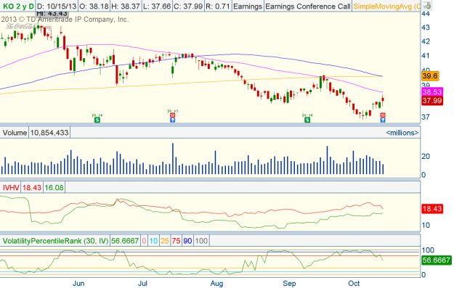
Task: Click the Earnings header label
Action: 248,6
